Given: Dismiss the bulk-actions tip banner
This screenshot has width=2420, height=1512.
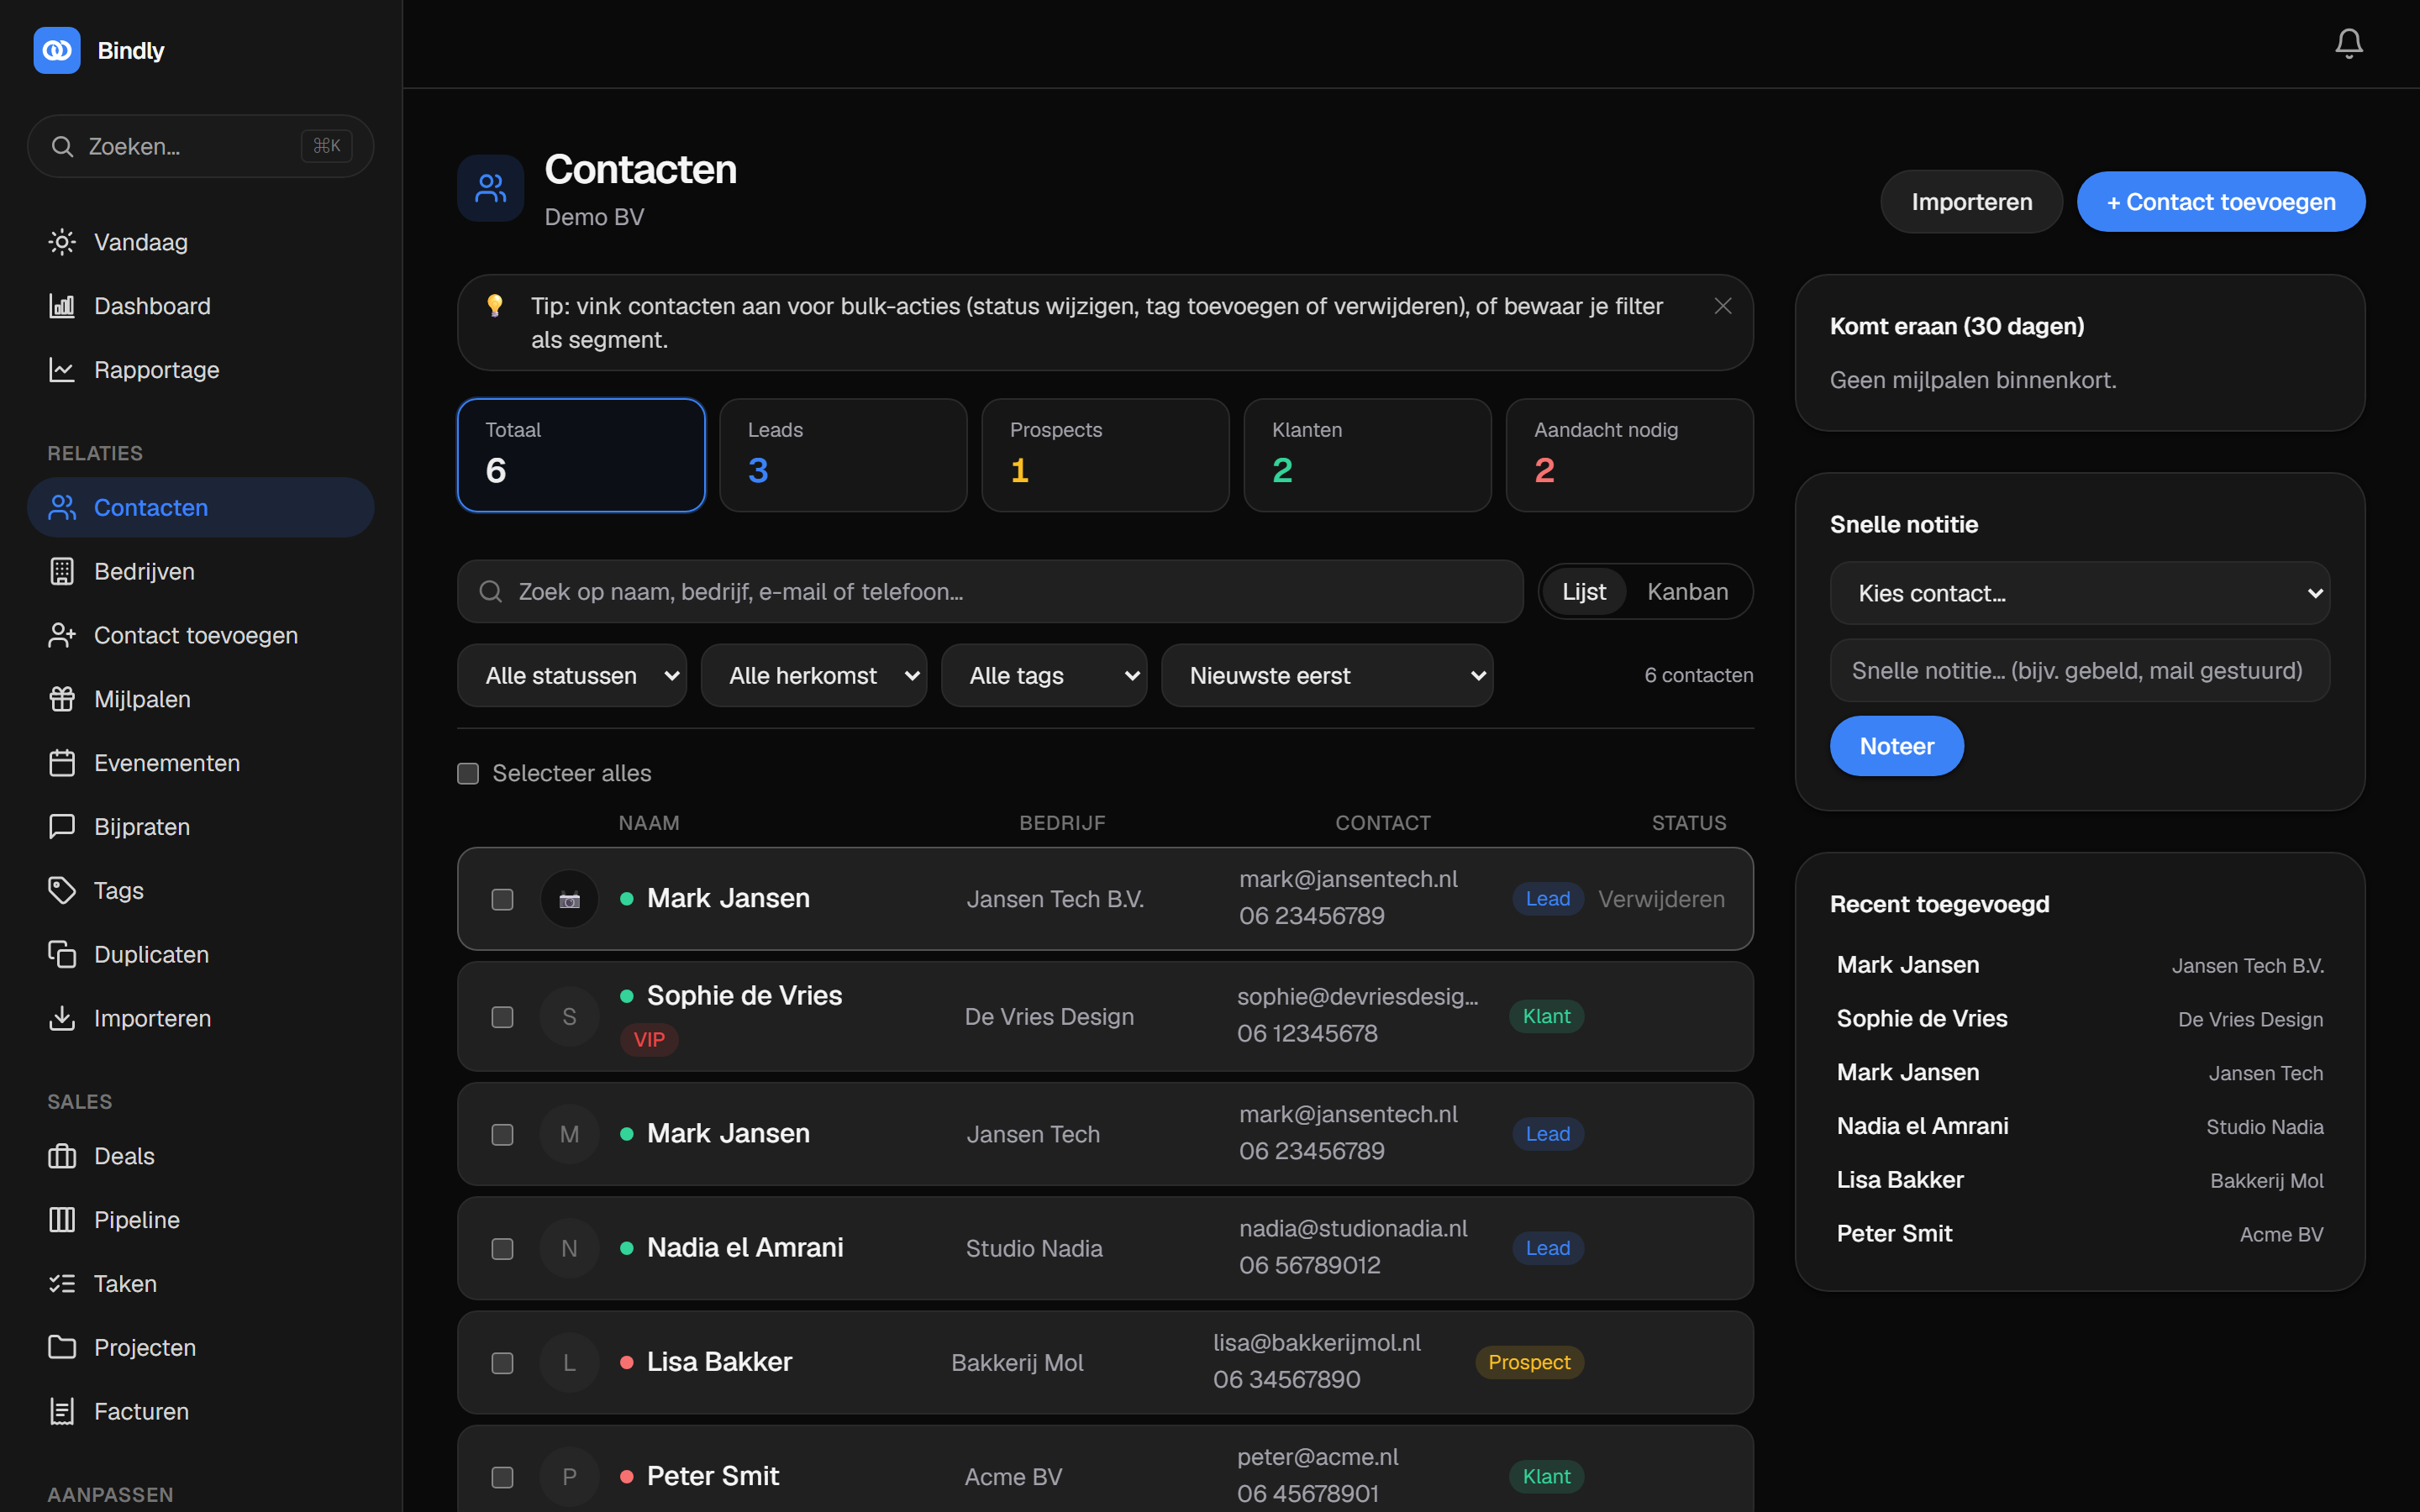Looking at the screenshot, I should pyautogui.click(x=1722, y=306).
